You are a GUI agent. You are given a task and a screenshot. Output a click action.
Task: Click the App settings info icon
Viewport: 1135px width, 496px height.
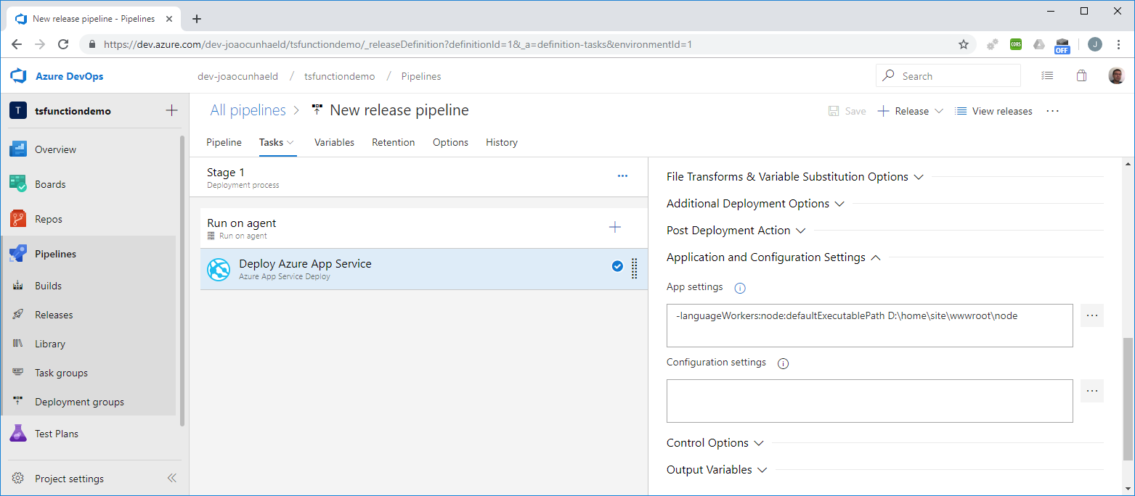point(740,288)
